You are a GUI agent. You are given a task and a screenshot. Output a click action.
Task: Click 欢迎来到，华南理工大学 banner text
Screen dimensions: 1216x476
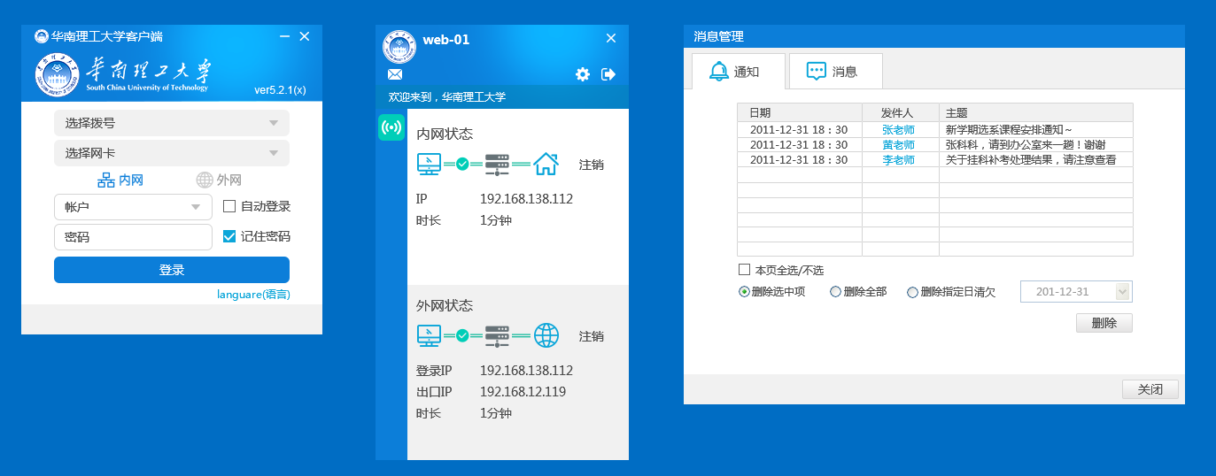(x=447, y=97)
